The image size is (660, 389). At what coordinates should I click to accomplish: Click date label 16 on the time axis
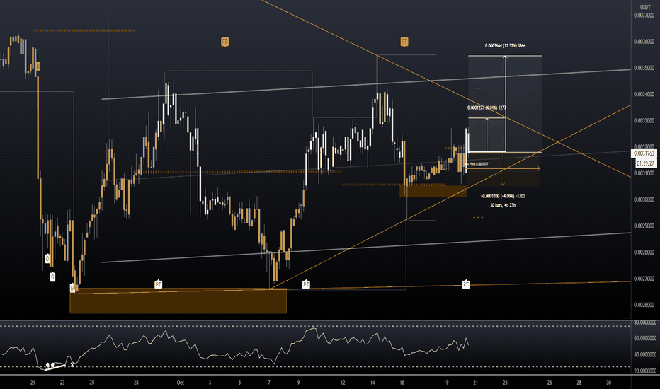point(402,383)
